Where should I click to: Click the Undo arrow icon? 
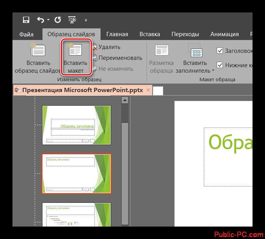pos(41,20)
